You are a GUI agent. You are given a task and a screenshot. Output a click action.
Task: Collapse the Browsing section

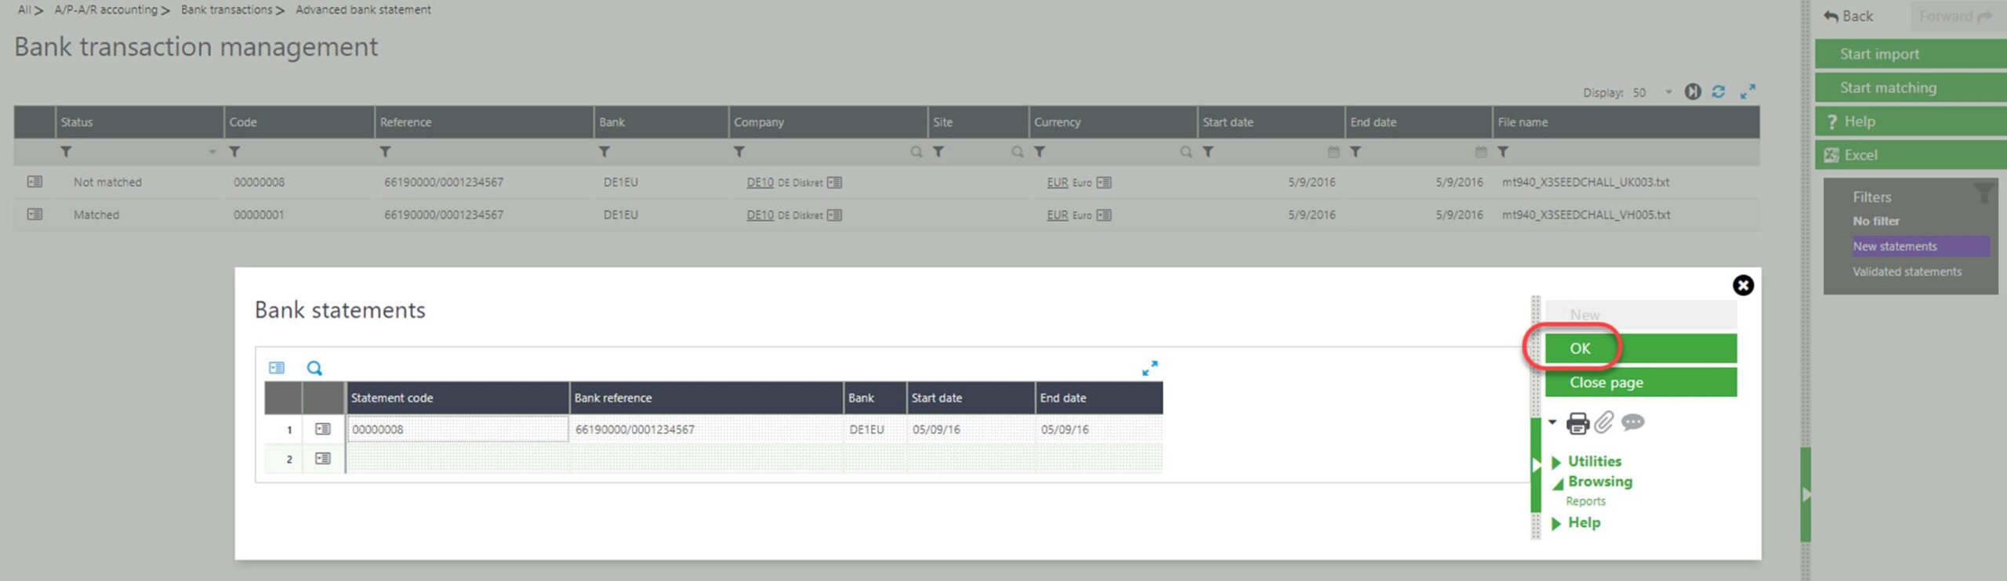point(1599,482)
